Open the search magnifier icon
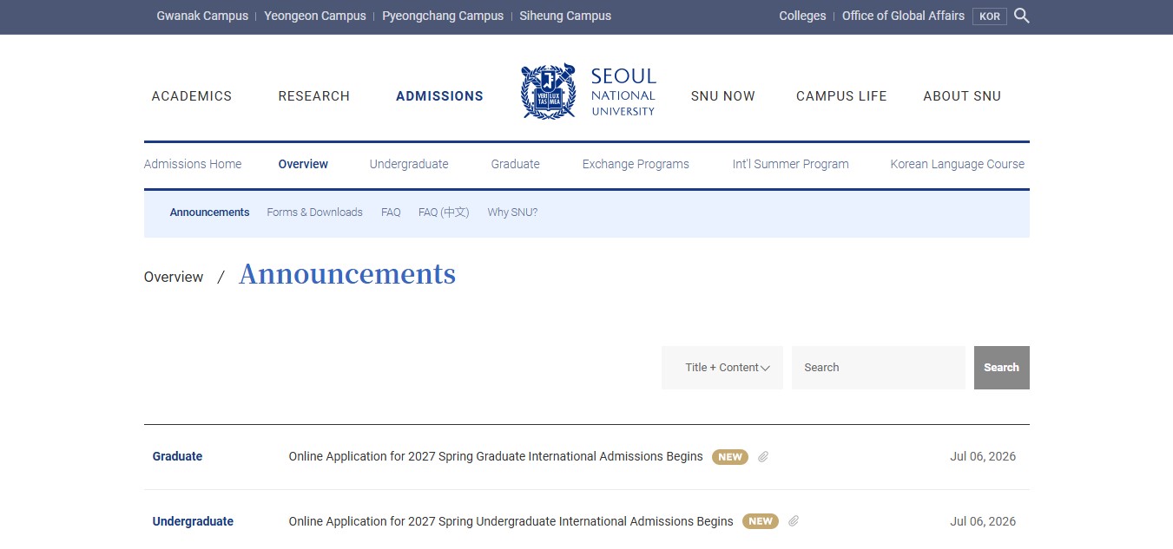The height and width of the screenshot is (549, 1173). point(1022,16)
